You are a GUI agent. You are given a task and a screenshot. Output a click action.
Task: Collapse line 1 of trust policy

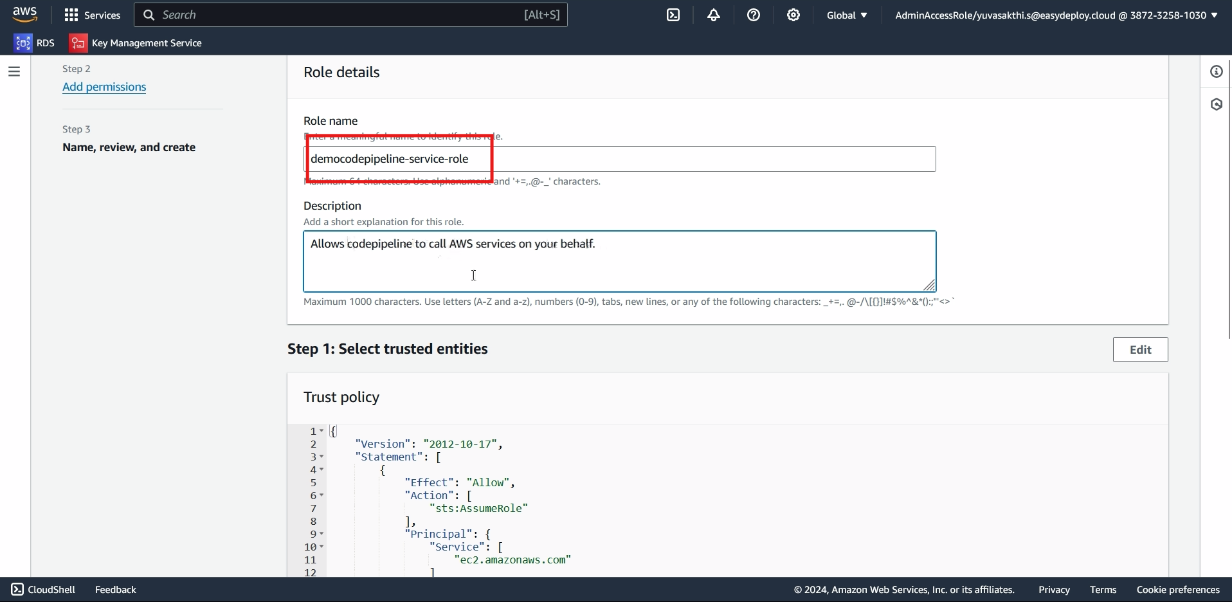click(x=322, y=431)
